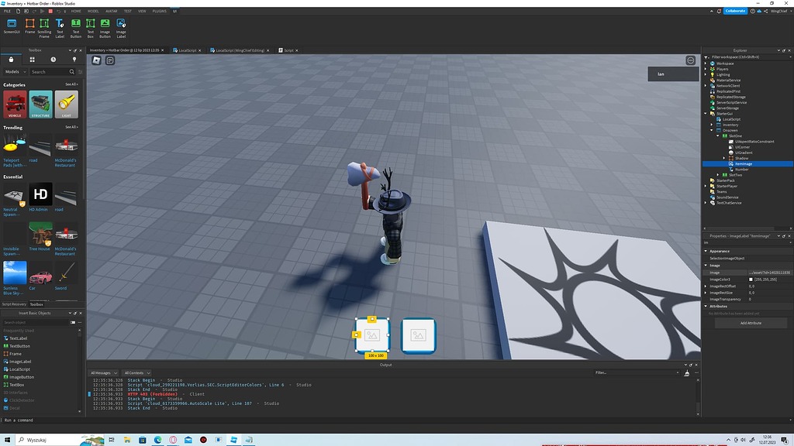
Task: Click the Explorer filter funnel icon
Action: point(707,57)
